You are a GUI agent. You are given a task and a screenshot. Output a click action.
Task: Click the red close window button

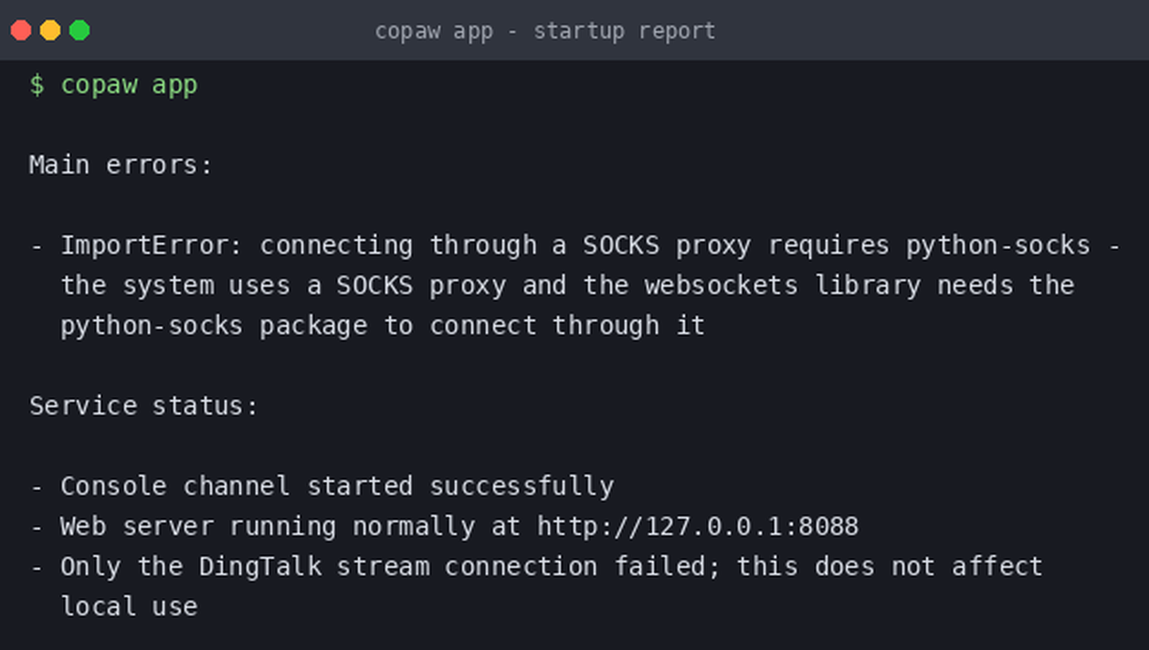point(21,30)
